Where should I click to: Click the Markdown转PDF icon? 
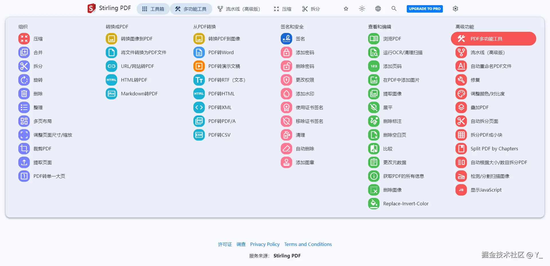(x=111, y=94)
